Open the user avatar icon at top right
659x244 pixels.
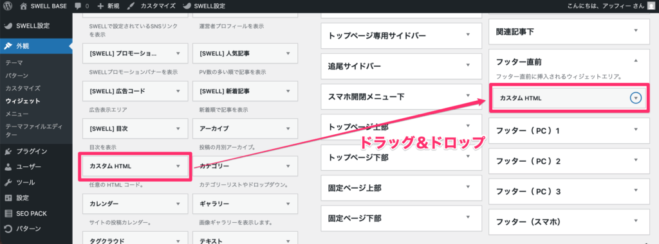[x=651, y=6]
